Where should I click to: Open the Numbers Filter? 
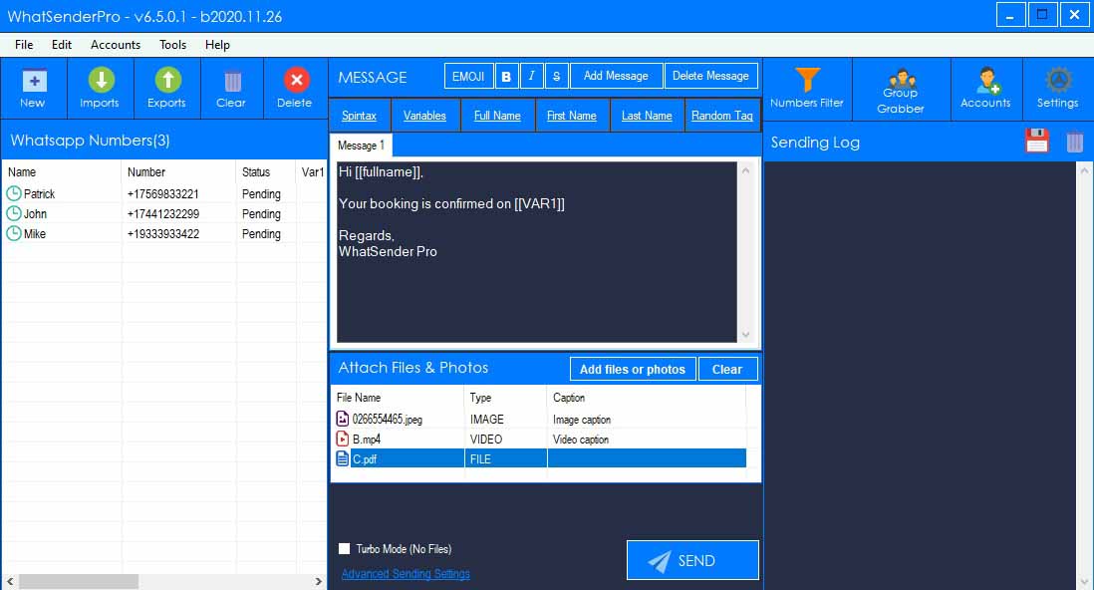point(808,88)
